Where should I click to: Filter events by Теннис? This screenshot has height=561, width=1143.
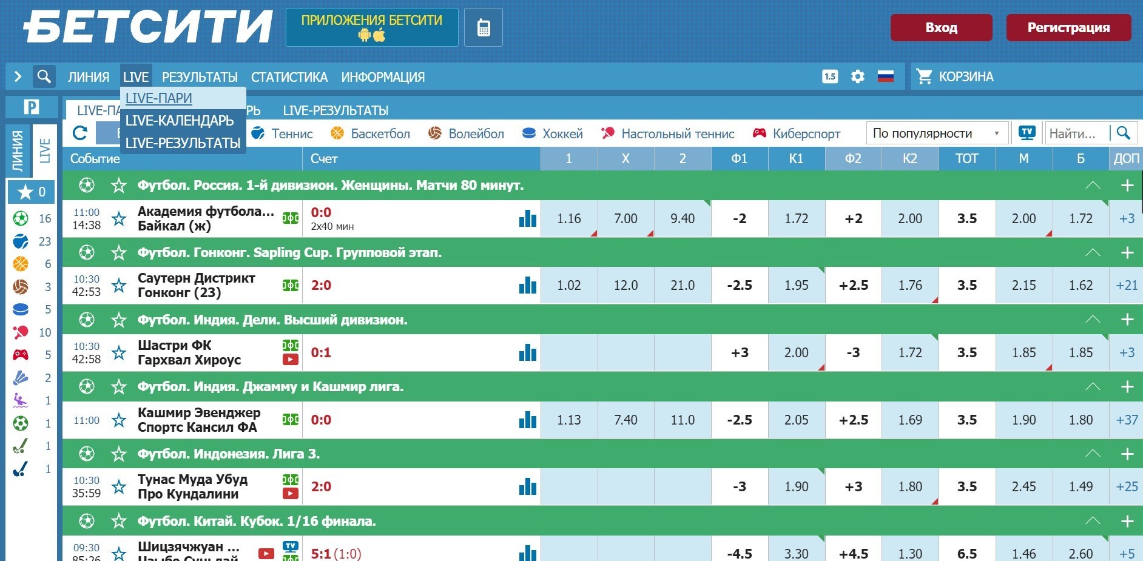282,133
